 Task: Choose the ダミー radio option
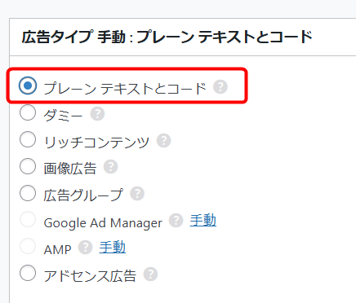[28, 112]
